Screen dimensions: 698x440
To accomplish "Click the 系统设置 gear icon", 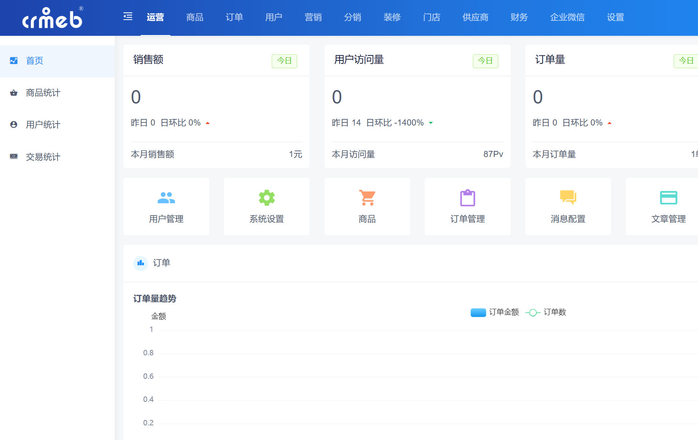I will click(x=267, y=198).
